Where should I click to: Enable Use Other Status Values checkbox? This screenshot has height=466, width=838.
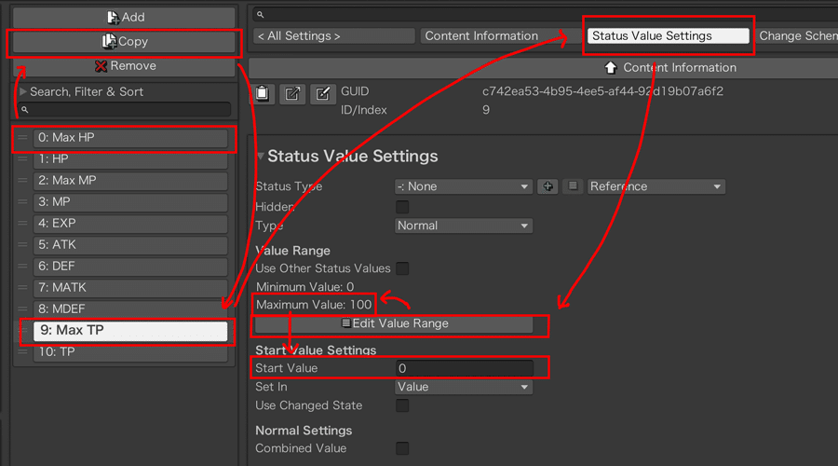(402, 268)
